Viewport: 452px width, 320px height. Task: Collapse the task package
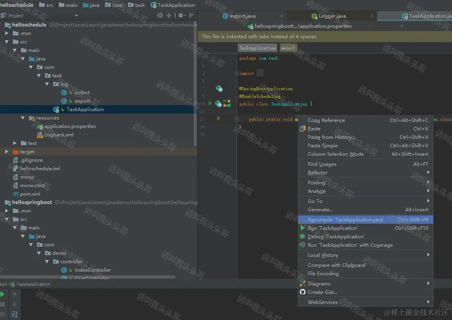click(x=39, y=76)
